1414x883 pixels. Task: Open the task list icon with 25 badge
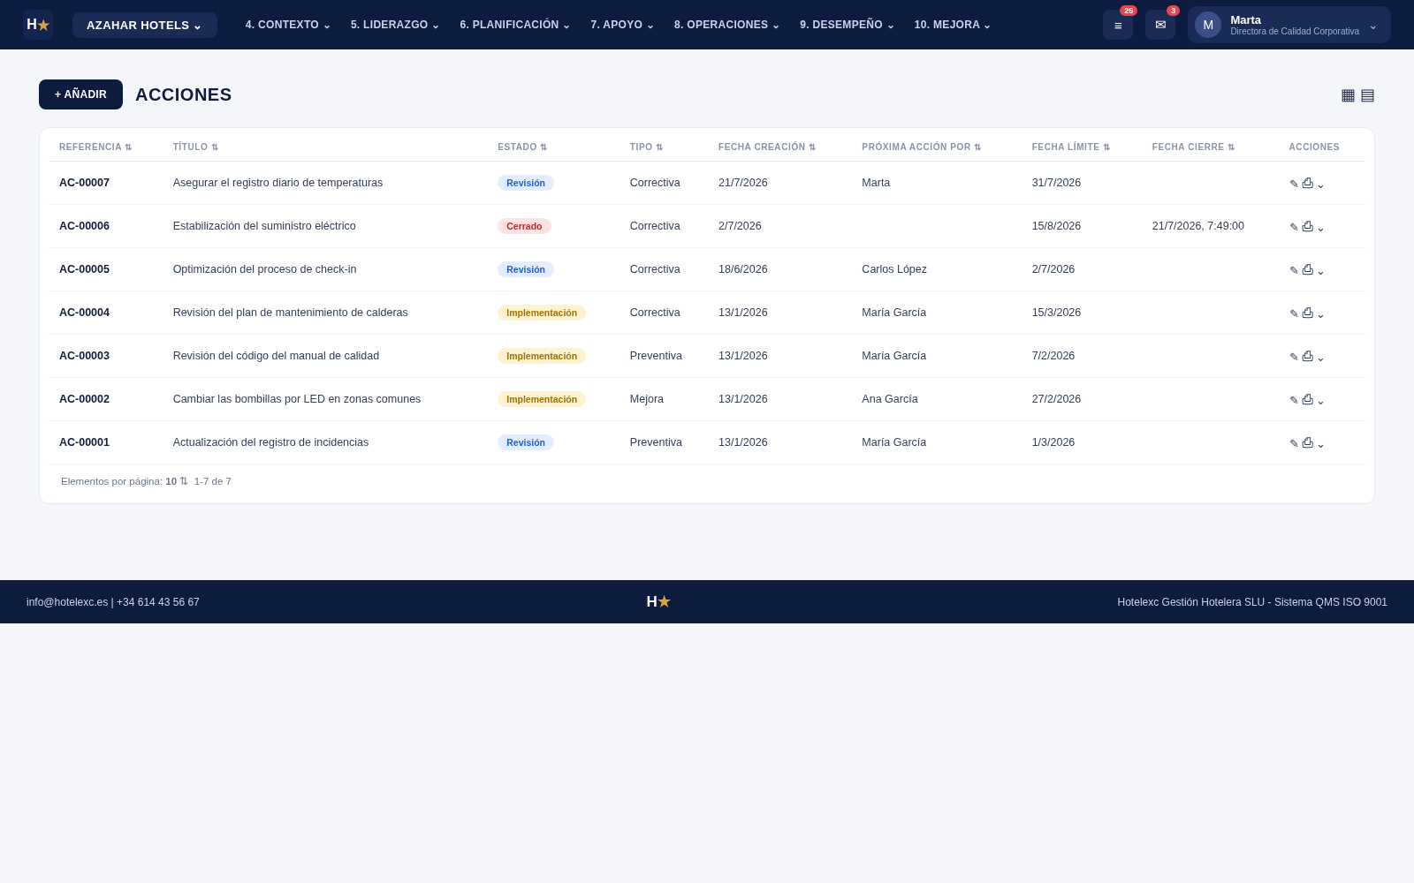click(1118, 25)
